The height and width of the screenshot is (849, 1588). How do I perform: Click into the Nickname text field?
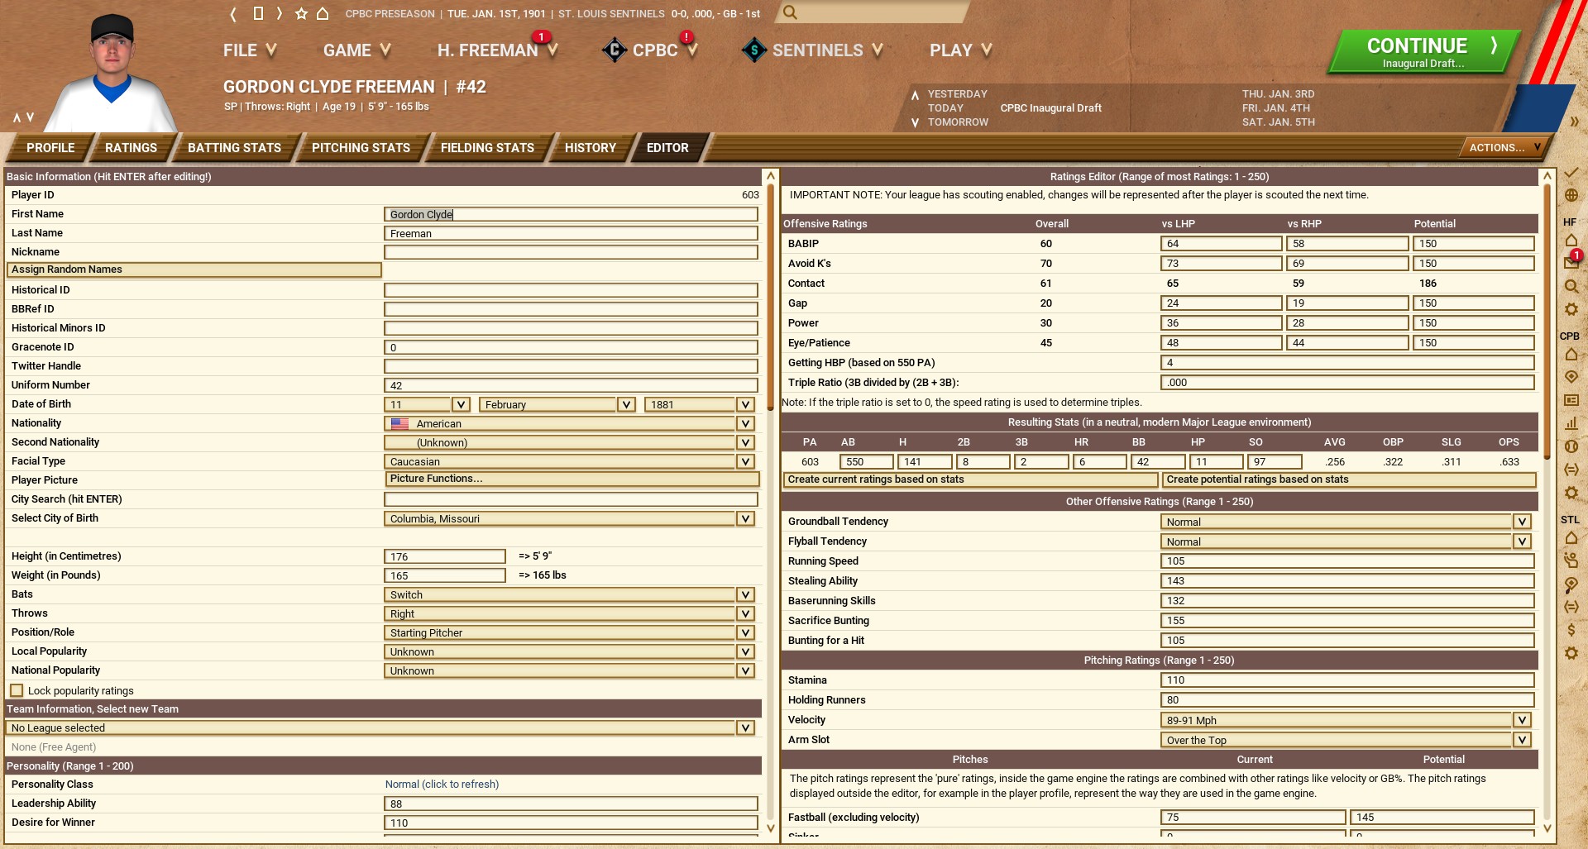coord(571,252)
